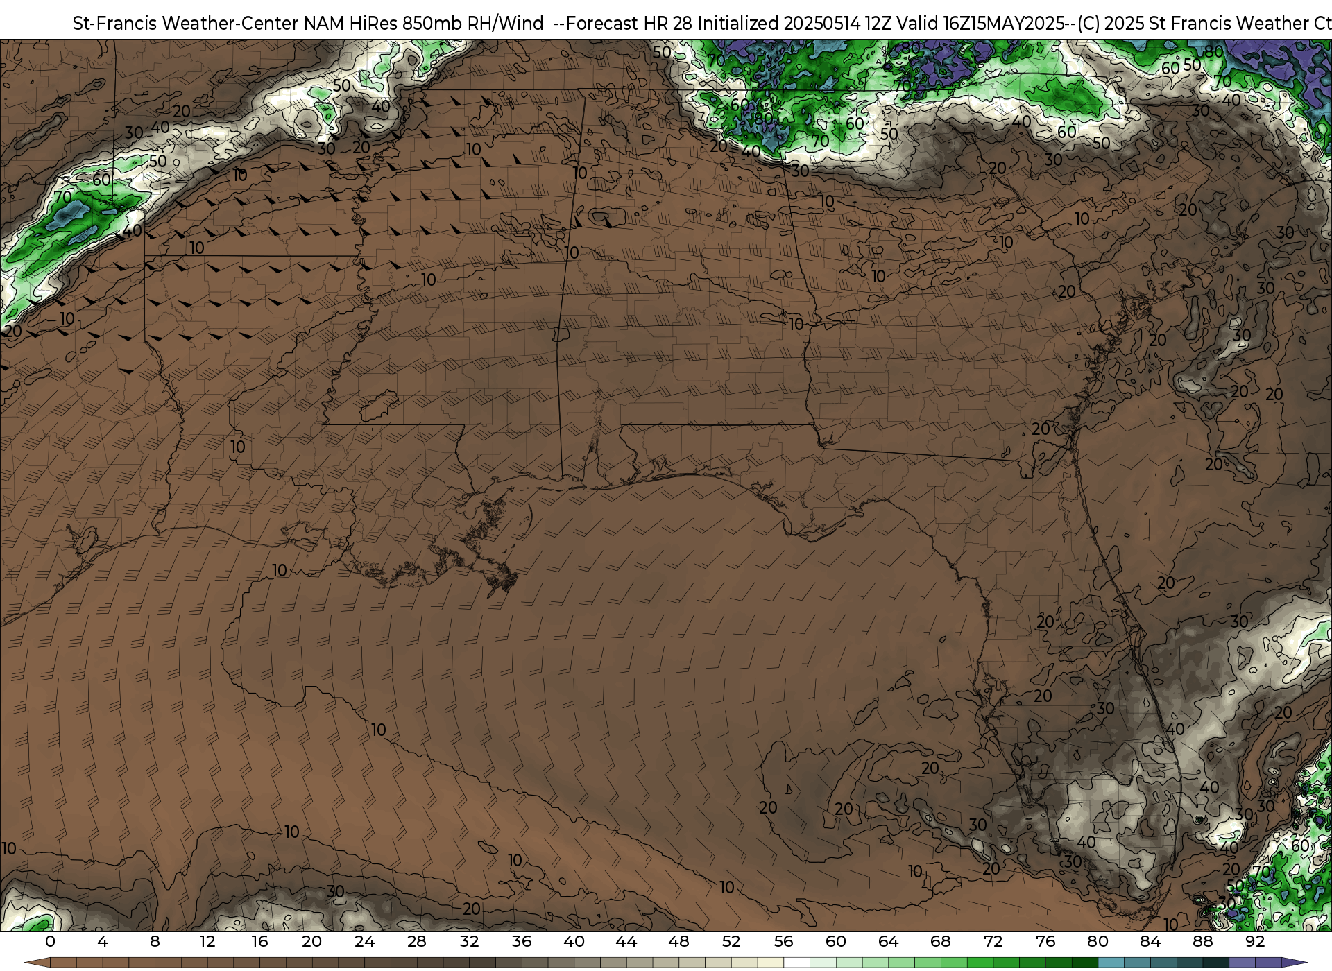Click the '28' label on the color scale

[417, 942]
